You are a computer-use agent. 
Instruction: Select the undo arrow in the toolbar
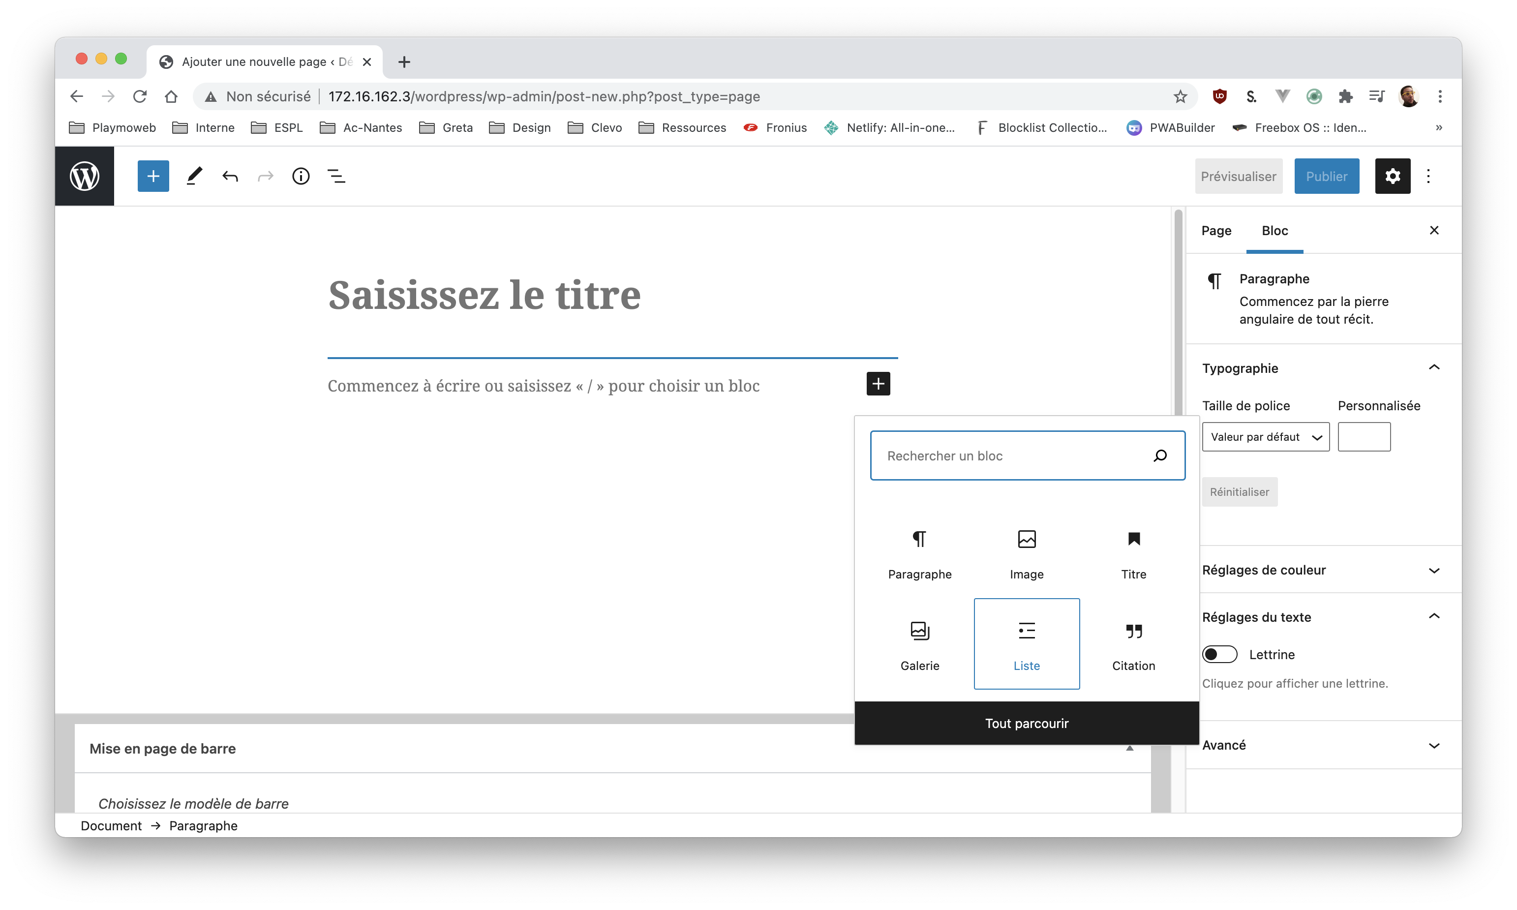click(x=230, y=176)
